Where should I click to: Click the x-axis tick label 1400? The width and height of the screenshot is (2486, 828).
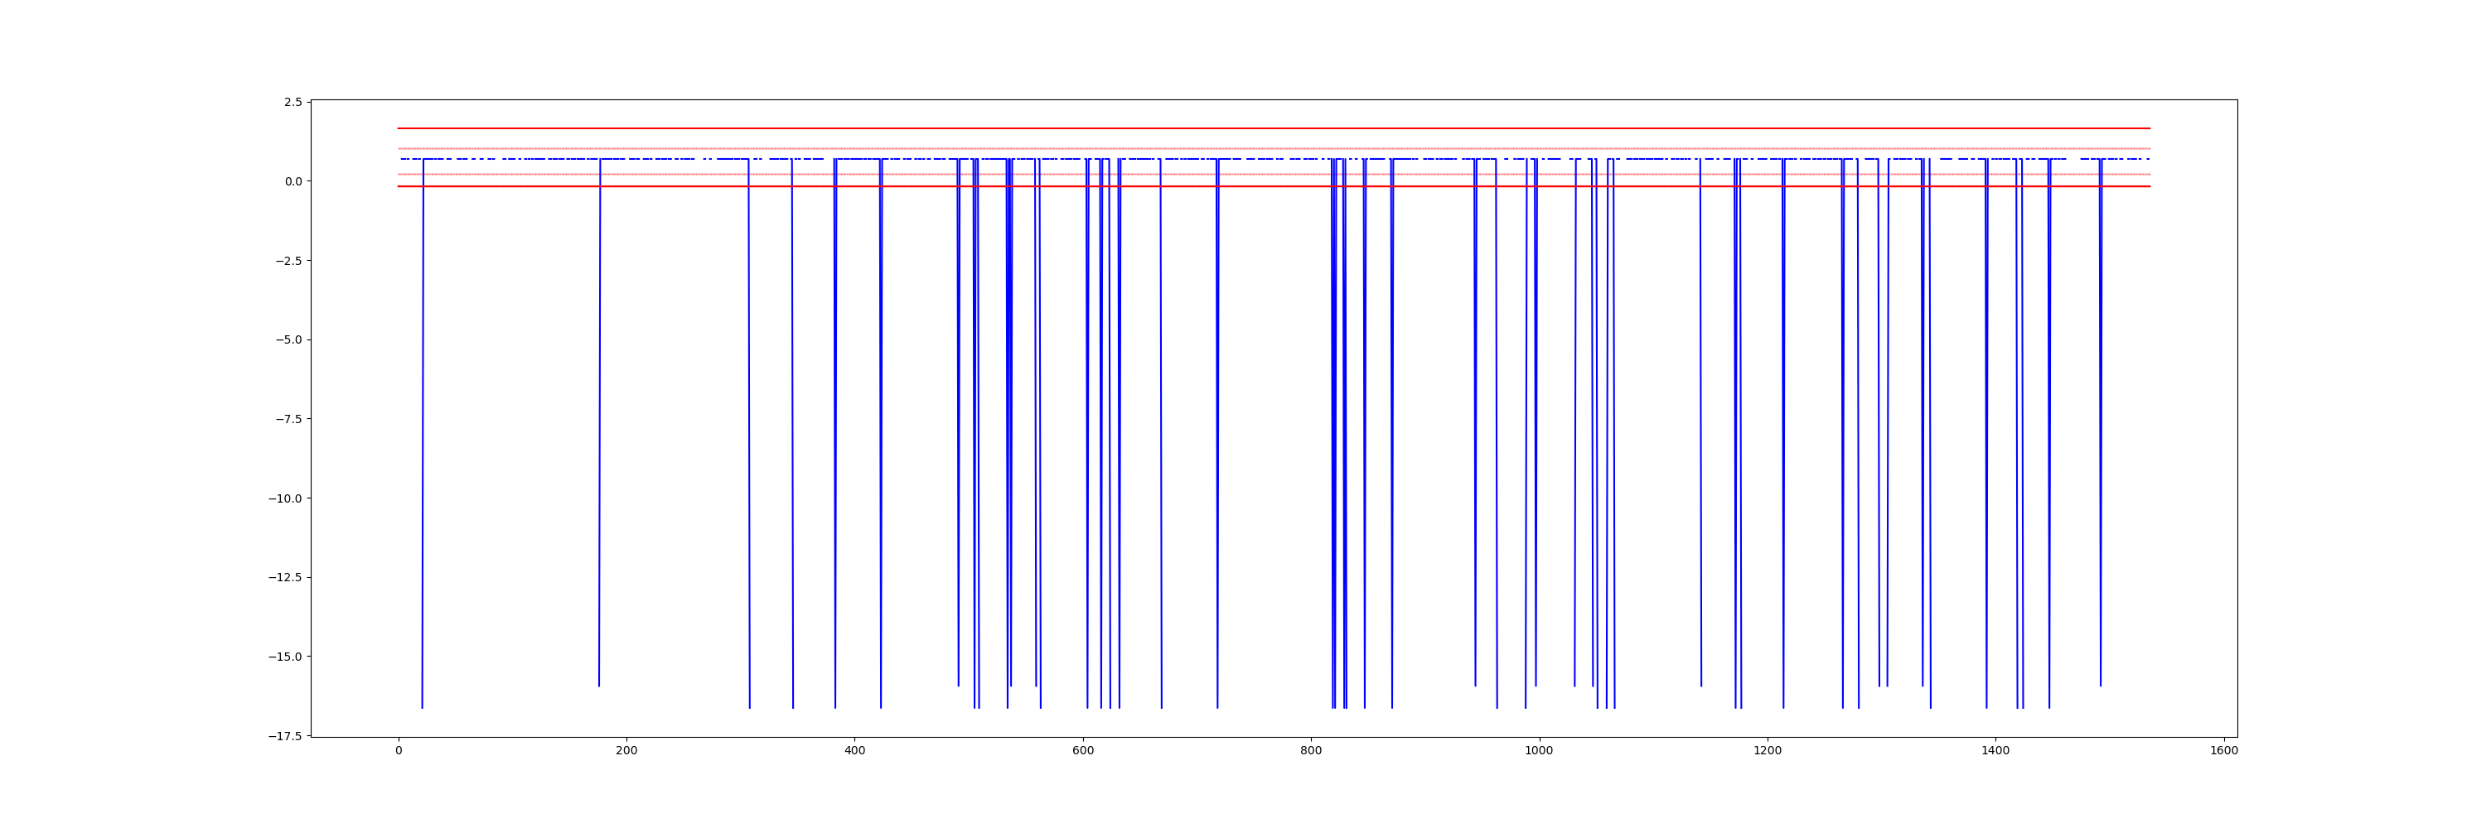[x=1995, y=751]
